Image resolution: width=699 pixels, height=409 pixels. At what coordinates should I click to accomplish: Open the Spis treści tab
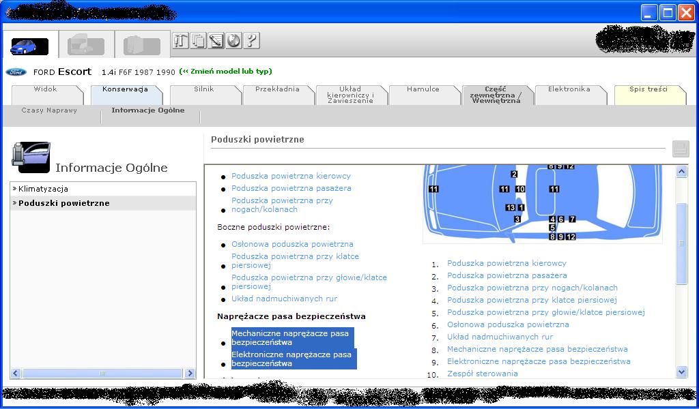(648, 89)
